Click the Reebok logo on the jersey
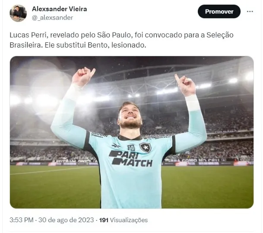This screenshot has width=263, height=233. pyautogui.click(x=117, y=145)
